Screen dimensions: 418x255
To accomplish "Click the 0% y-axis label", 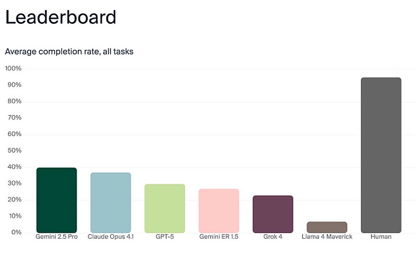I will click(x=16, y=232).
